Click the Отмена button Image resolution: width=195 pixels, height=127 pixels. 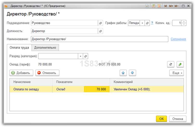pos(178,119)
